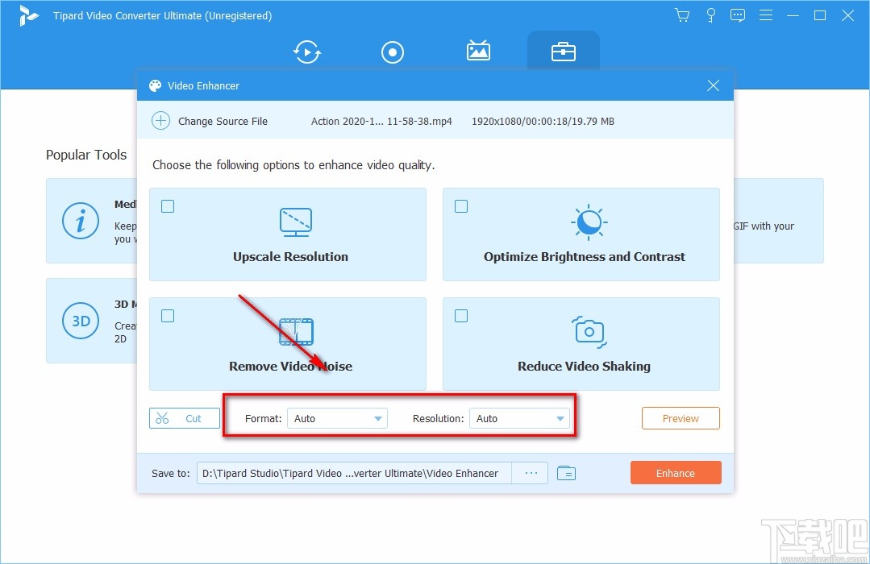Enable the Reduce Video Shaking checkbox
Screen dimensions: 870x564
pyautogui.click(x=461, y=316)
